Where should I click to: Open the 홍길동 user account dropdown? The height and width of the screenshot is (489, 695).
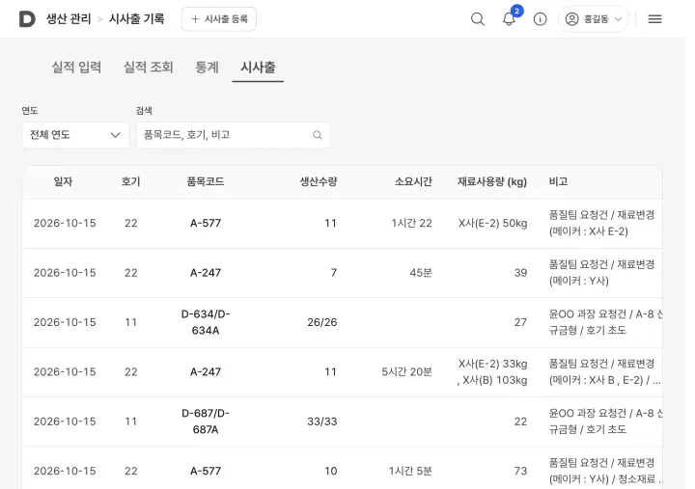coord(594,19)
